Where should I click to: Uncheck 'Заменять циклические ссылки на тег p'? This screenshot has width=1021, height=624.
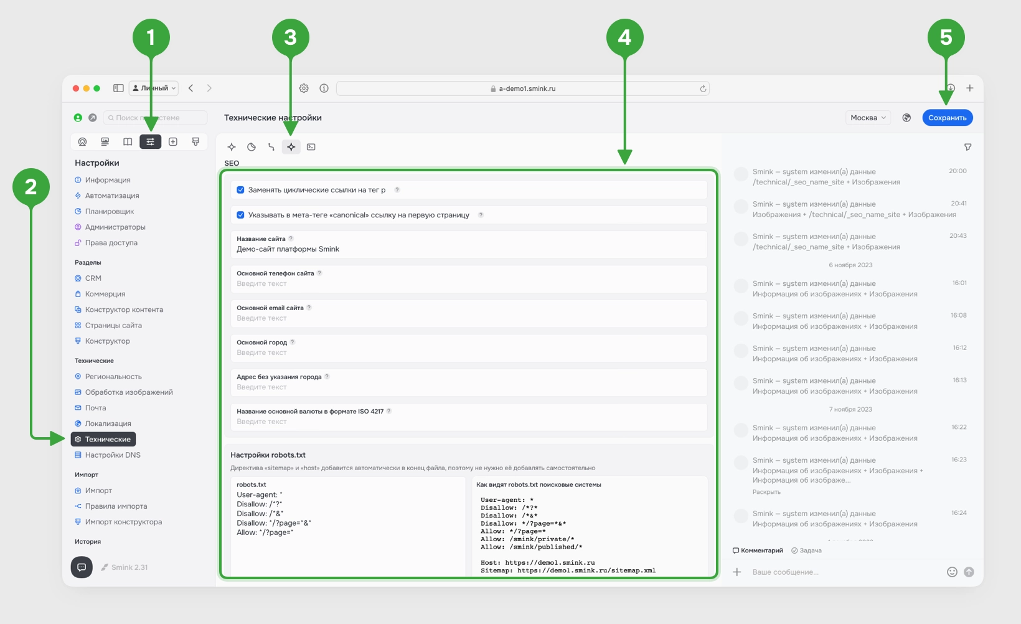(241, 190)
